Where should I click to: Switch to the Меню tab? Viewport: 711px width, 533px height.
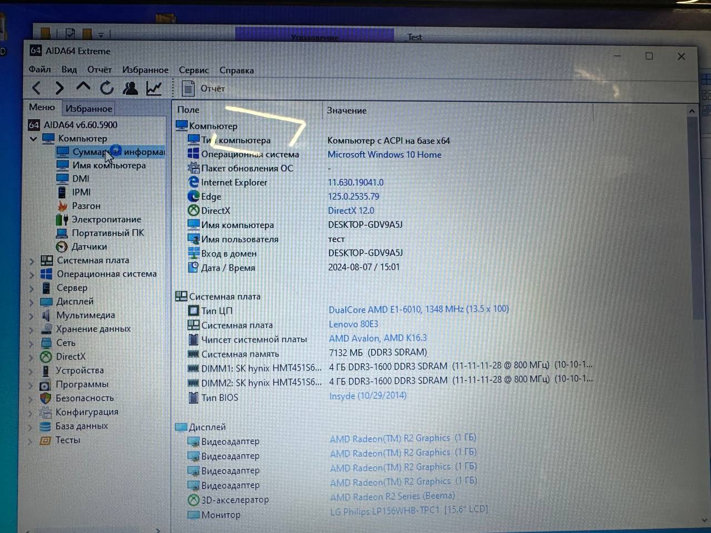click(42, 107)
